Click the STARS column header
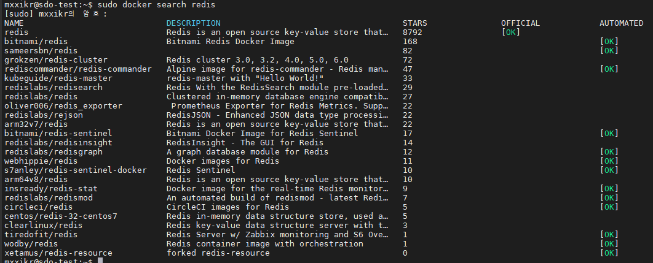Image resolution: width=653 pixels, height=263 pixels. 415,23
